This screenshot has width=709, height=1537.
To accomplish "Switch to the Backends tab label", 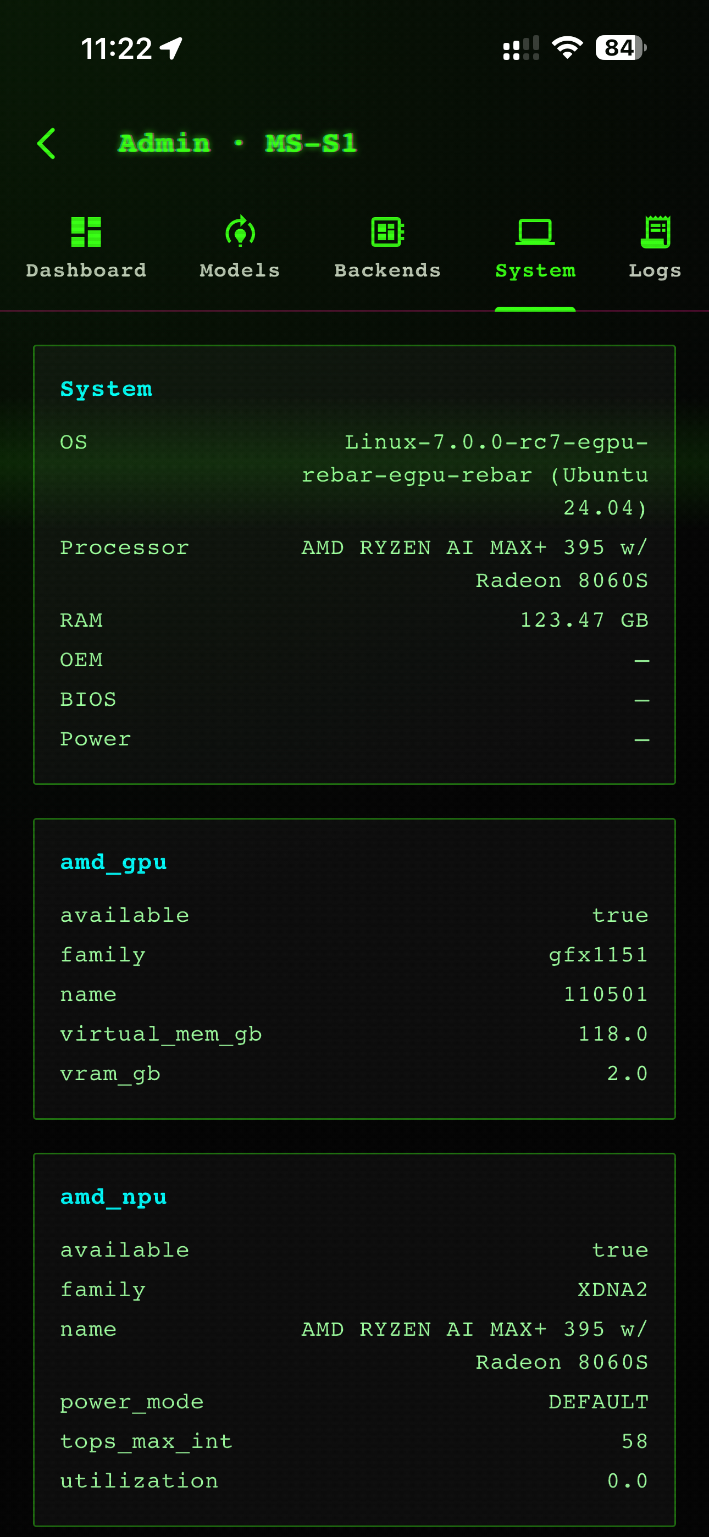I will click(387, 270).
